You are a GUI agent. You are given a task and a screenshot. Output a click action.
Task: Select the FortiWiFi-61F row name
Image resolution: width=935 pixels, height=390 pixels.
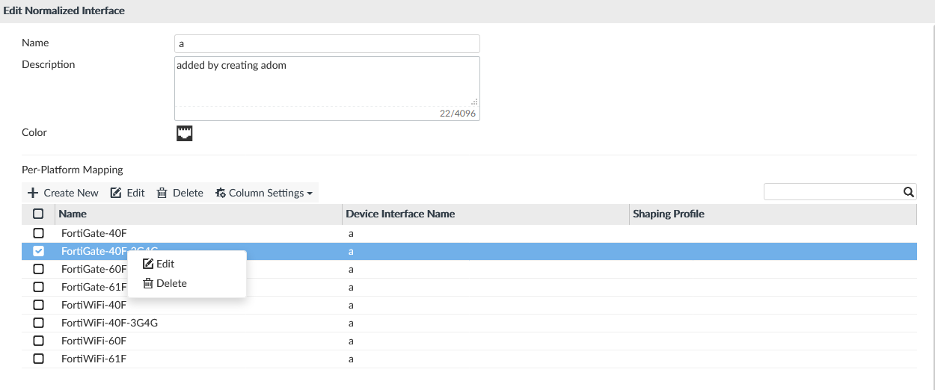(93, 359)
